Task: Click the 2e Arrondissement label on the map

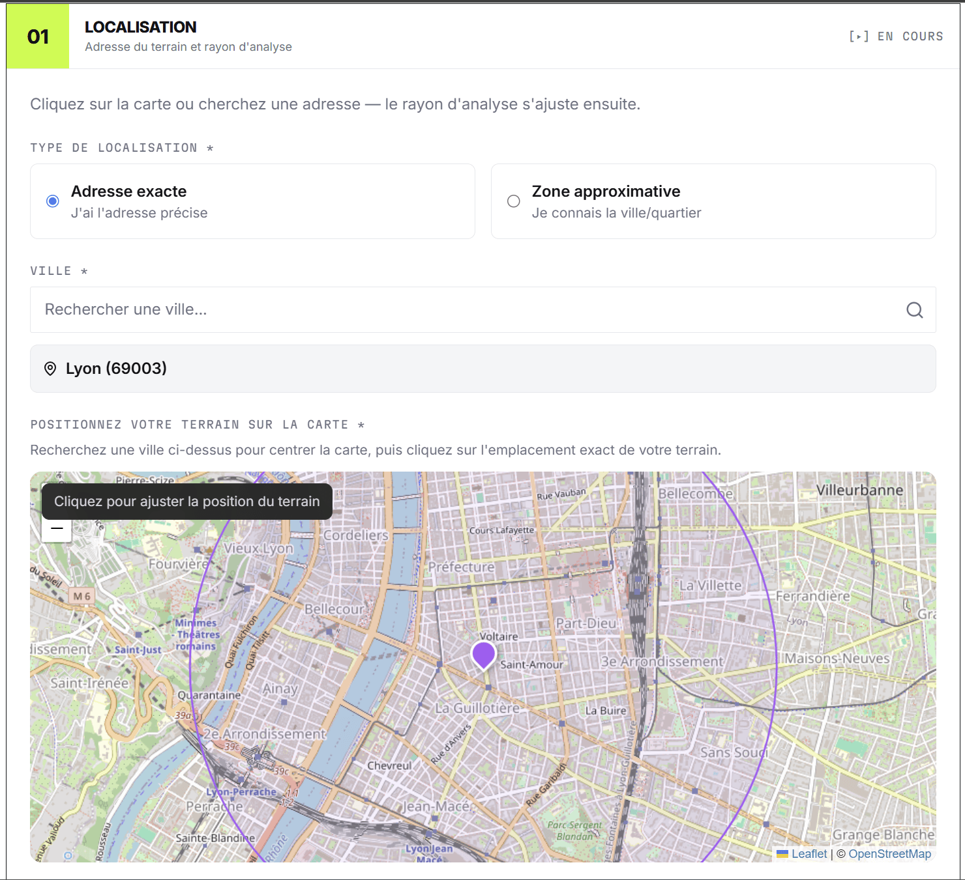Action: tap(264, 734)
